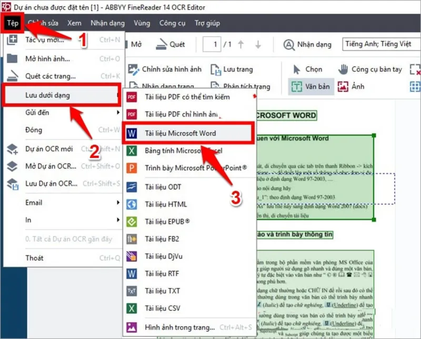Open the Xem menu
Image resolution: width=421 pixels, height=339 pixels.
tap(74, 23)
